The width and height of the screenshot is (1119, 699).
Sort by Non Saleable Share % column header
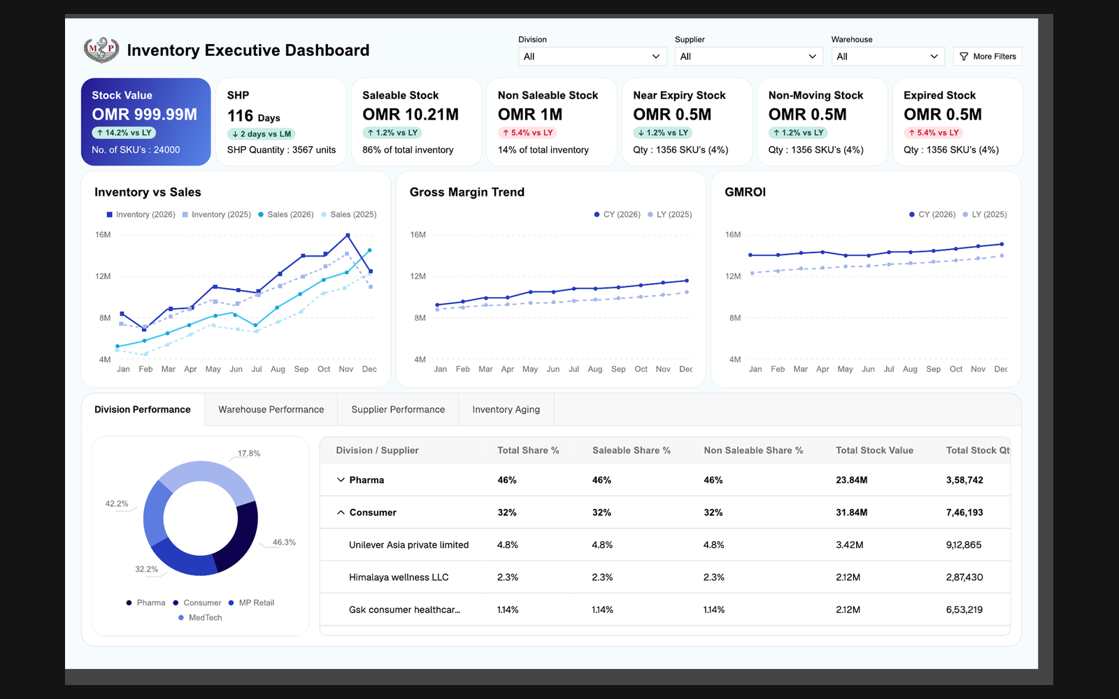[753, 451]
